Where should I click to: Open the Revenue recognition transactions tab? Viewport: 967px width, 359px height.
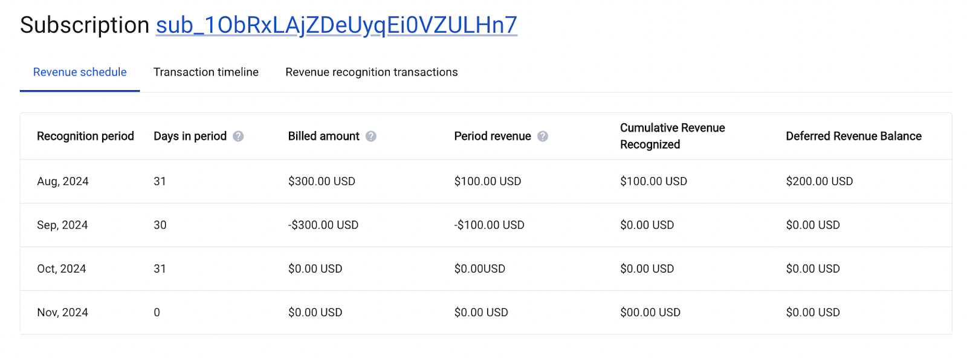(372, 72)
